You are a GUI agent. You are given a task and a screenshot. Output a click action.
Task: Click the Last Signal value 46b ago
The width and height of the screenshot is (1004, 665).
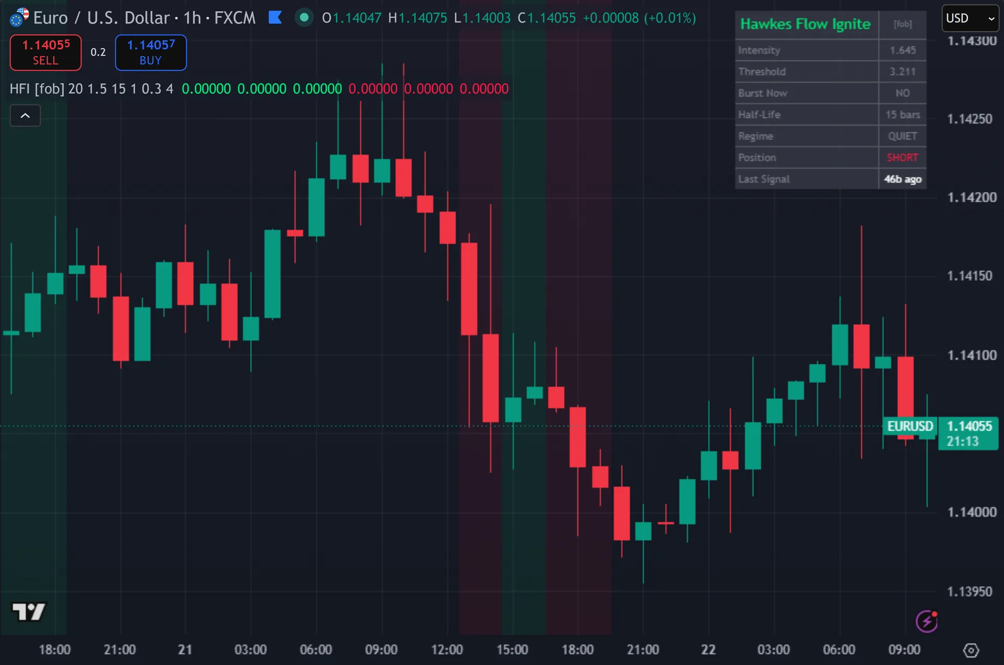903,179
